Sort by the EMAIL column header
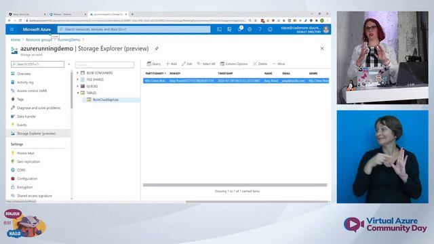Image resolution: width=434 pixels, height=244 pixels. (x=286, y=74)
